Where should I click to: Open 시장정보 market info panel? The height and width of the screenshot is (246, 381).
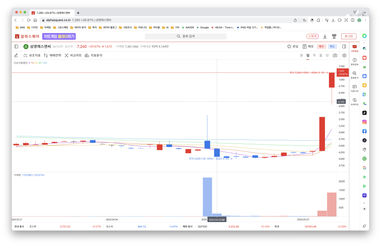[x=355, y=48]
